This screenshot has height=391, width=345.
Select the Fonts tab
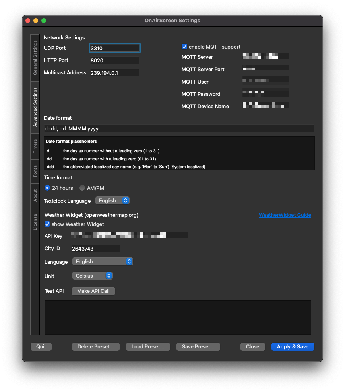35,171
